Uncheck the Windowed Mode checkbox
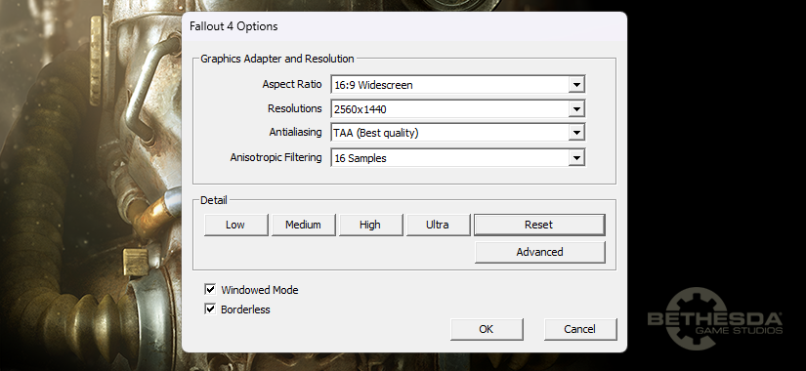 click(x=210, y=289)
